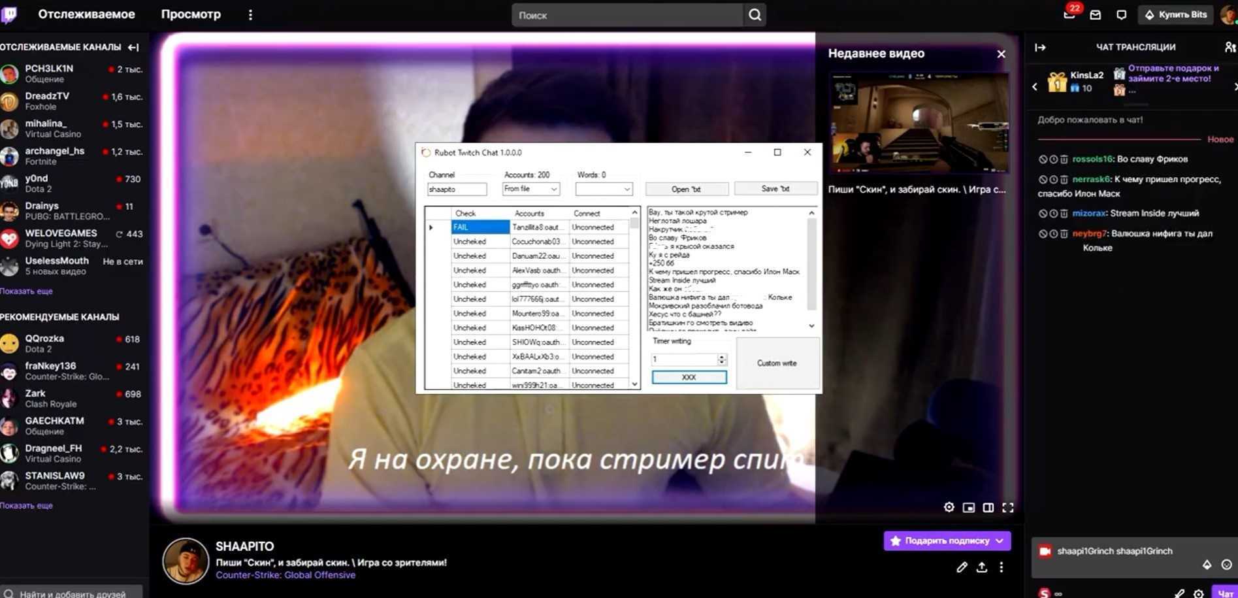Viewport: 1238px width, 598px height.
Task: Click the player settings gear icon
Action: tap(949, 507)
